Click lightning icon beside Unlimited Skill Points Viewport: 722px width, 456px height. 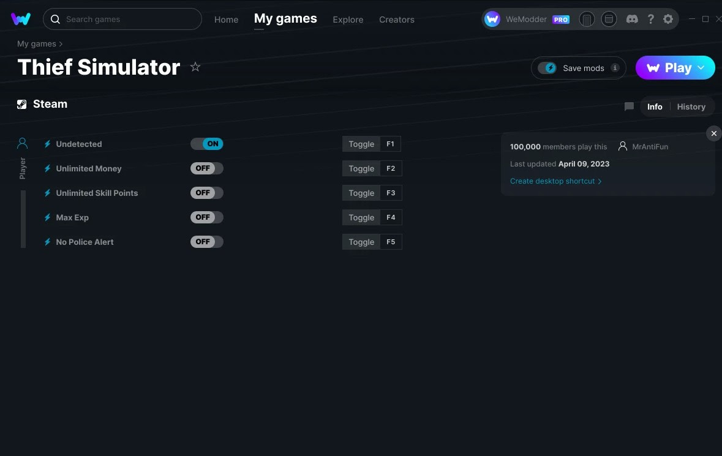pyautogui.click(x=47, y=192)
